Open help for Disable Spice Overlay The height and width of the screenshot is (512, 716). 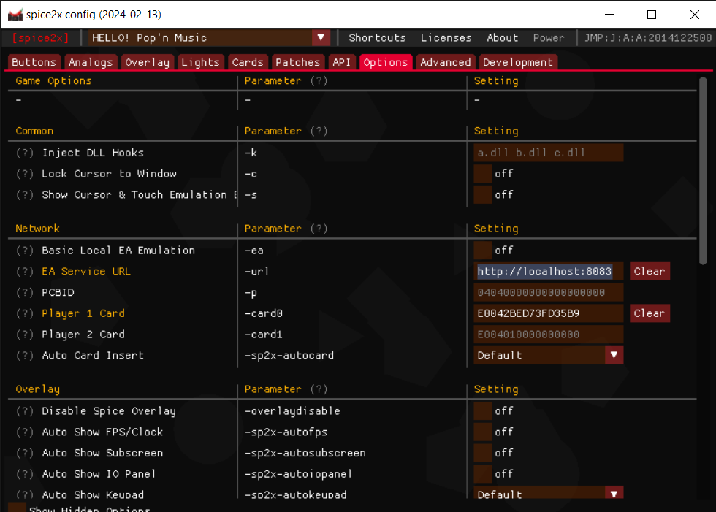point(24,410)
